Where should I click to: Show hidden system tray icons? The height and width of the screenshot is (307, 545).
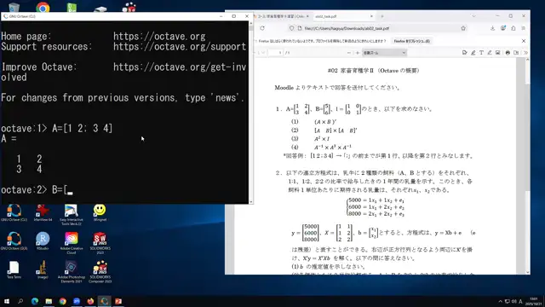(500, 301)
